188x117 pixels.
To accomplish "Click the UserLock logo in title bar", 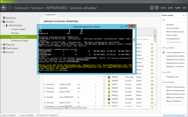I will (x=2, y=2).
